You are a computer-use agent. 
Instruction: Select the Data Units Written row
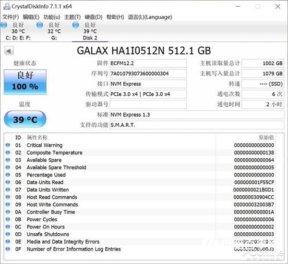(140, 190)
